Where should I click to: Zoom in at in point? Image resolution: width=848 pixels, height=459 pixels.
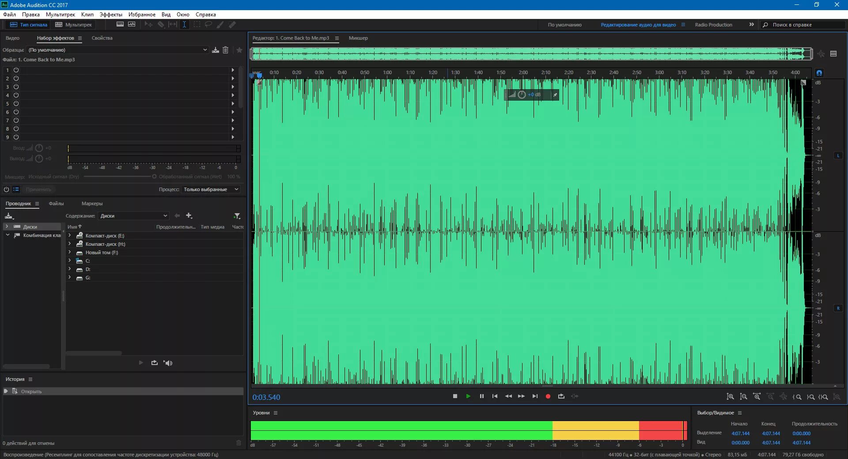pos(797,397)
